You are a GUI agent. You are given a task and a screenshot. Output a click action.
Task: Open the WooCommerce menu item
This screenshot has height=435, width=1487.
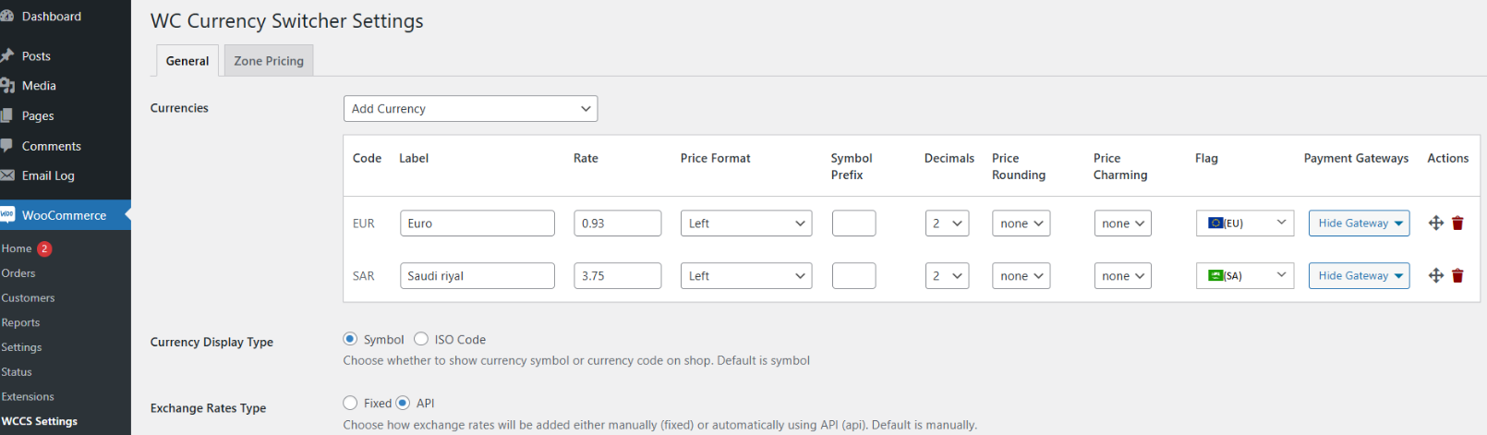[65, 215]
